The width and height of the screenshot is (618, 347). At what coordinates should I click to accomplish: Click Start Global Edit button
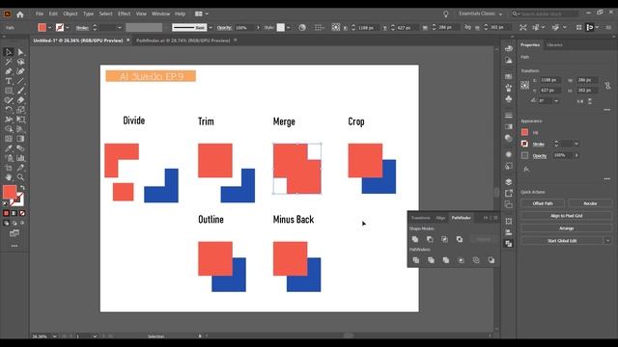coord(562,240)
